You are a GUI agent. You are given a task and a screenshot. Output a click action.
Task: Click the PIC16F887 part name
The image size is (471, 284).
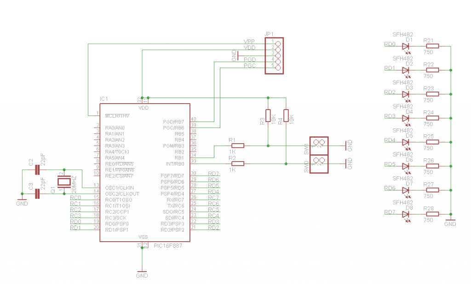pyautogui.click(x=168, y=245)
